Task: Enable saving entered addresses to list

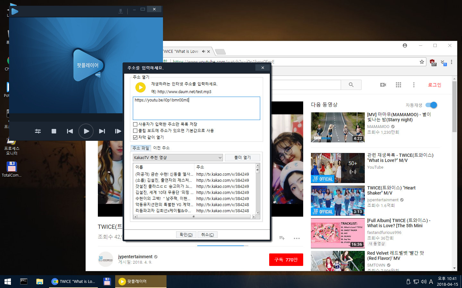Action: [x=135, y=124]
